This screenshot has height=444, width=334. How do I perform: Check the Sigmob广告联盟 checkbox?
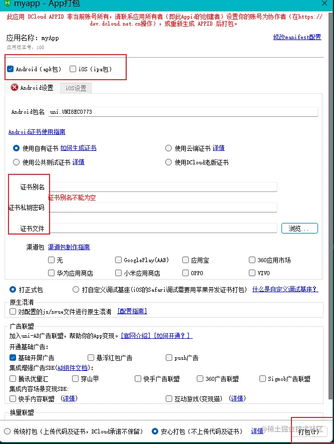point(262,378)
